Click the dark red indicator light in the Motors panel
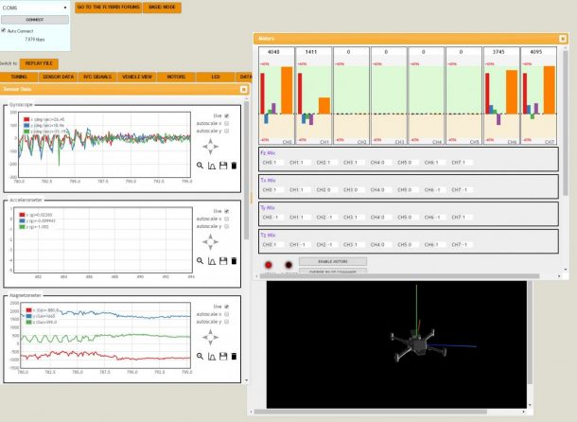577x422 pixels. click(288, 265)
